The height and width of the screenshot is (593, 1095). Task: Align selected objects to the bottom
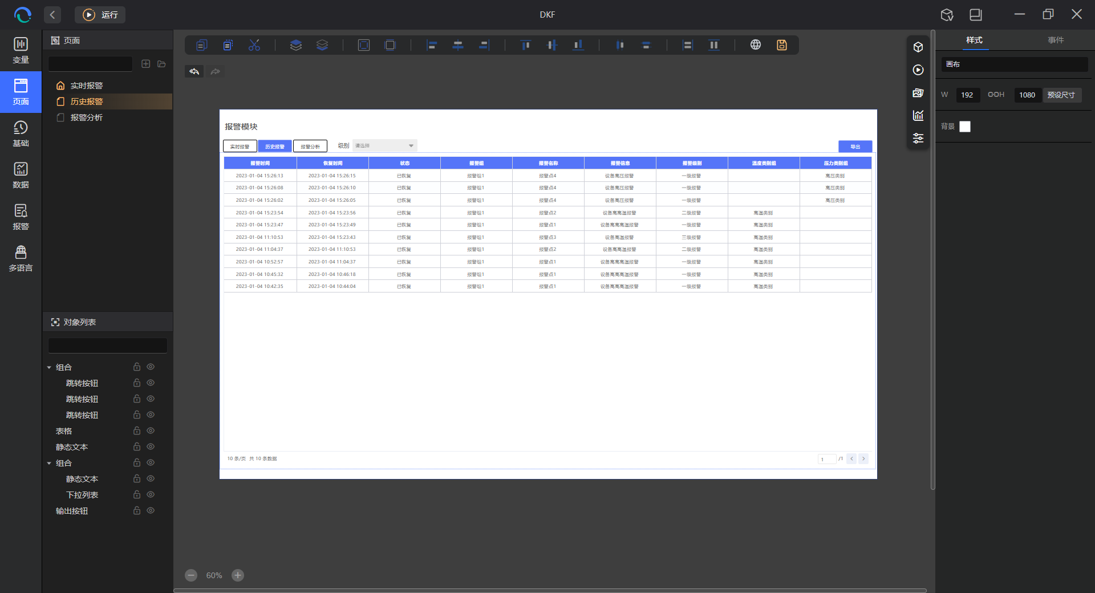578,45
